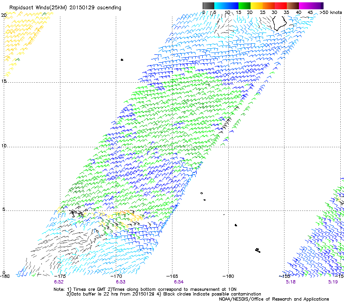Click the longitude label "-155"
Image resolution: width=344 pixels, height=302 pixels.
coord(284,276)
